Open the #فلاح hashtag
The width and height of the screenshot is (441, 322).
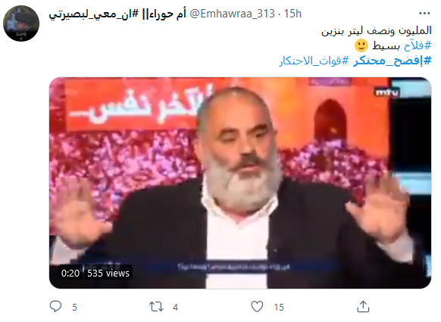click(418, 45)
